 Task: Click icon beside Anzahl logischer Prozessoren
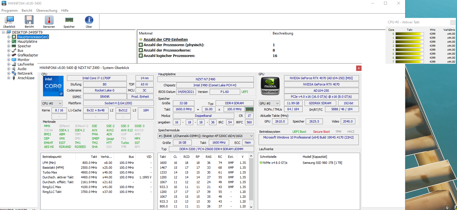[x=141, y=56]
